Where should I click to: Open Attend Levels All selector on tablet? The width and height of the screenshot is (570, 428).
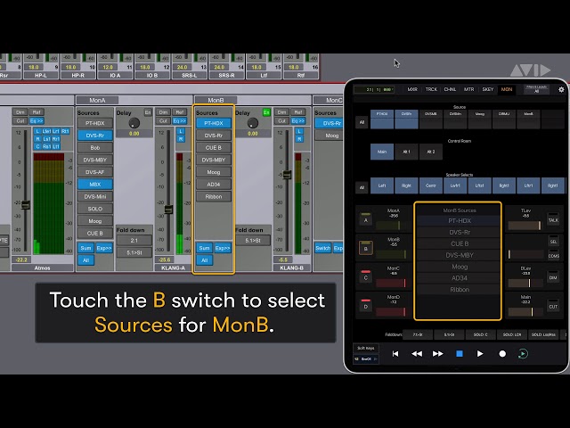536,89
